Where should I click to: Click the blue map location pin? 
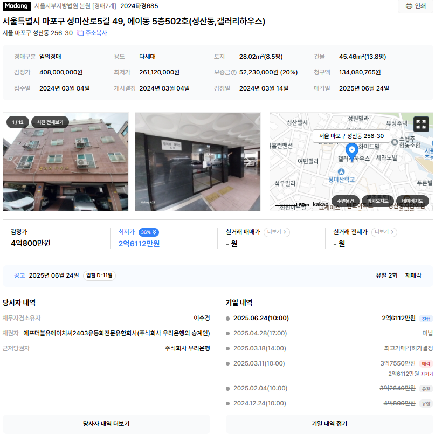click(x=352, y=152)
